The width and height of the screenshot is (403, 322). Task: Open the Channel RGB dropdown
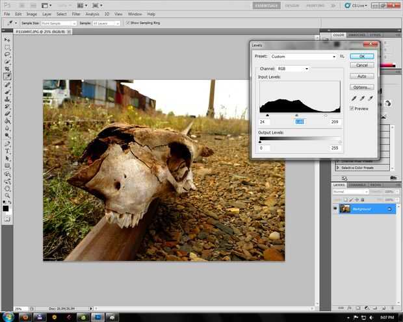click(x=293, y=68)
